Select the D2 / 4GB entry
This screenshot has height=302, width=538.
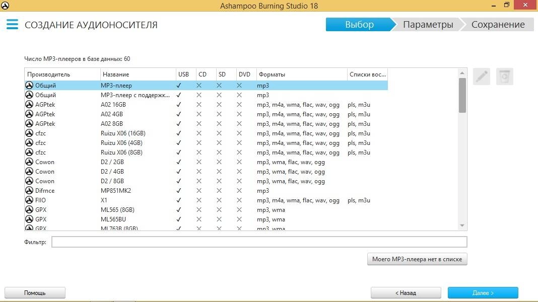coord(112,172)
